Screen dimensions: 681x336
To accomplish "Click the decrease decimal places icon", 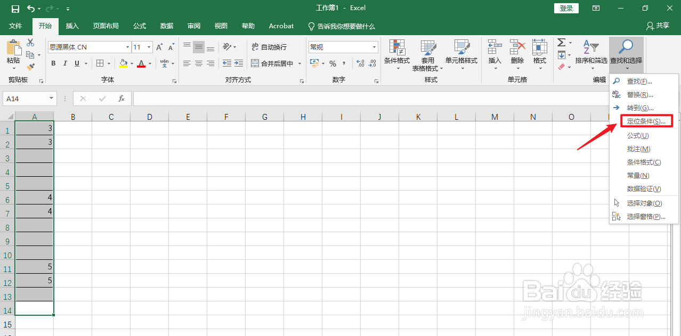I will pos(372,63).
